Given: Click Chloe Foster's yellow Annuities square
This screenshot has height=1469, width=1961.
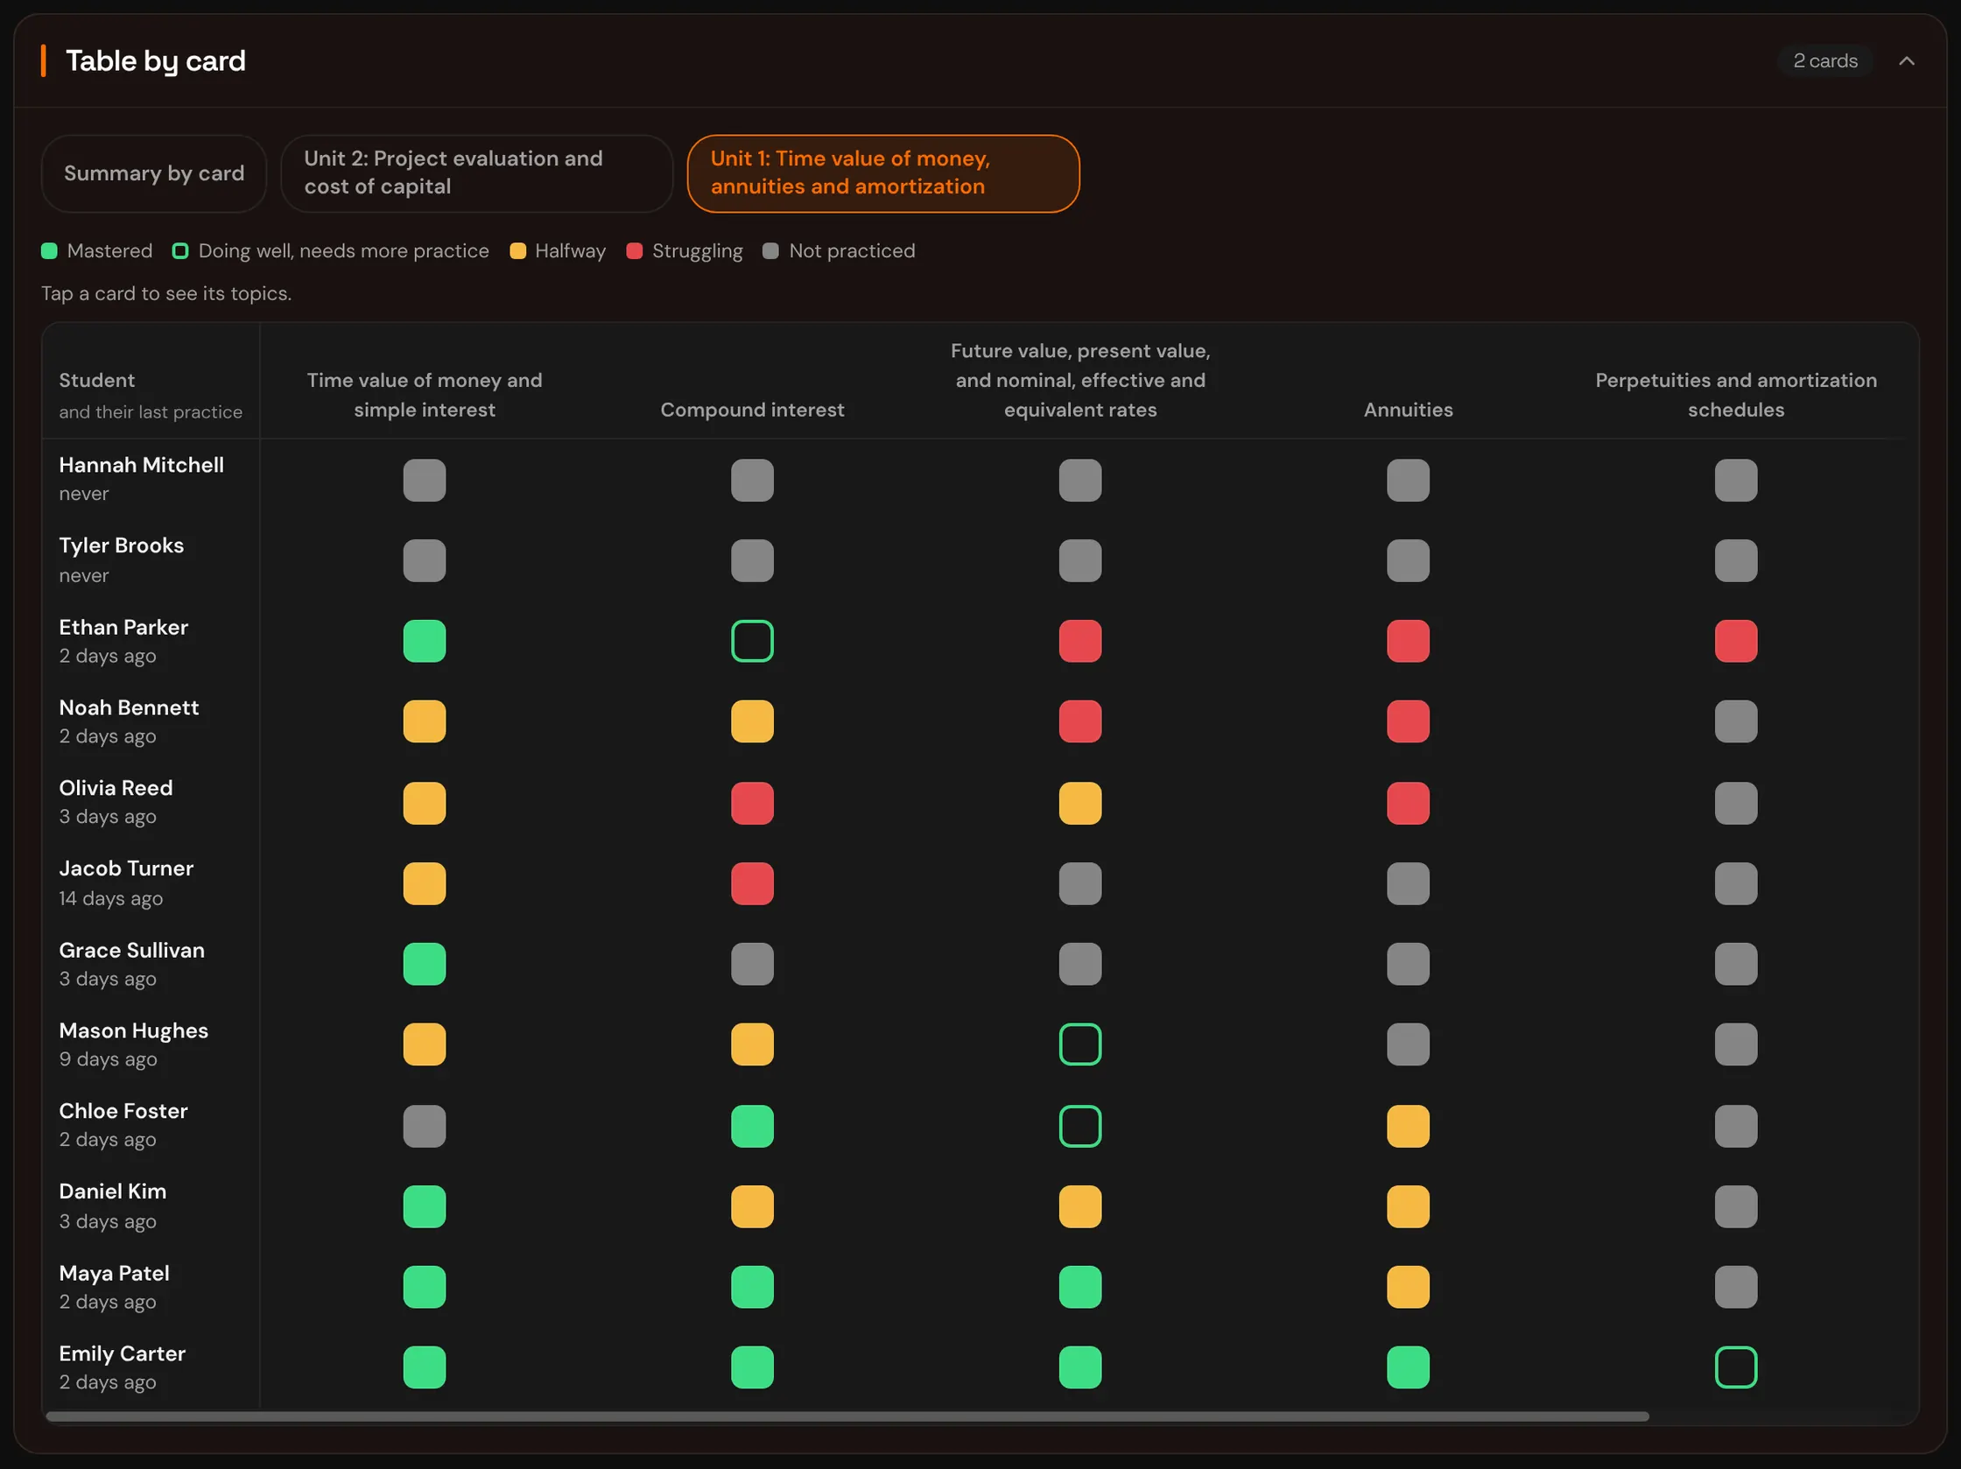Looking at the screenshot, I should click(1408, 1126).
